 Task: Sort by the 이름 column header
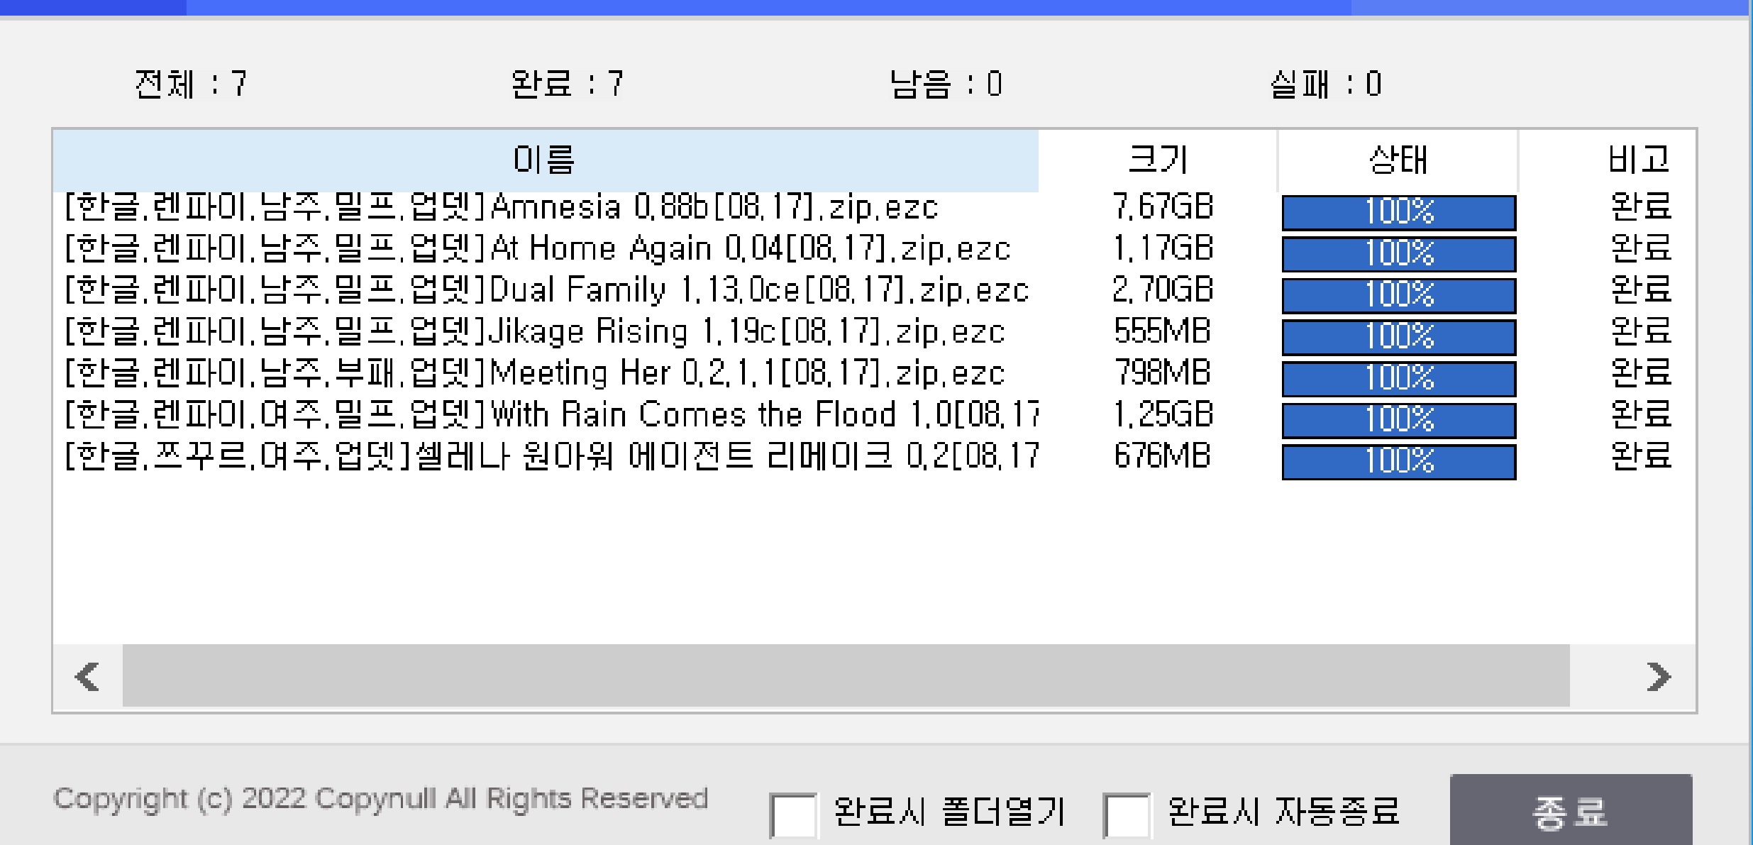[x=544, y=160]
